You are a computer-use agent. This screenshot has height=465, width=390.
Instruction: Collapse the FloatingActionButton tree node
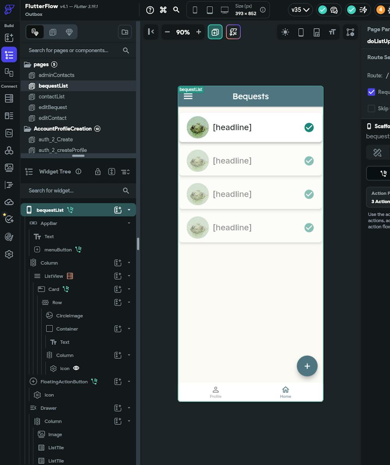coord(129,382)
